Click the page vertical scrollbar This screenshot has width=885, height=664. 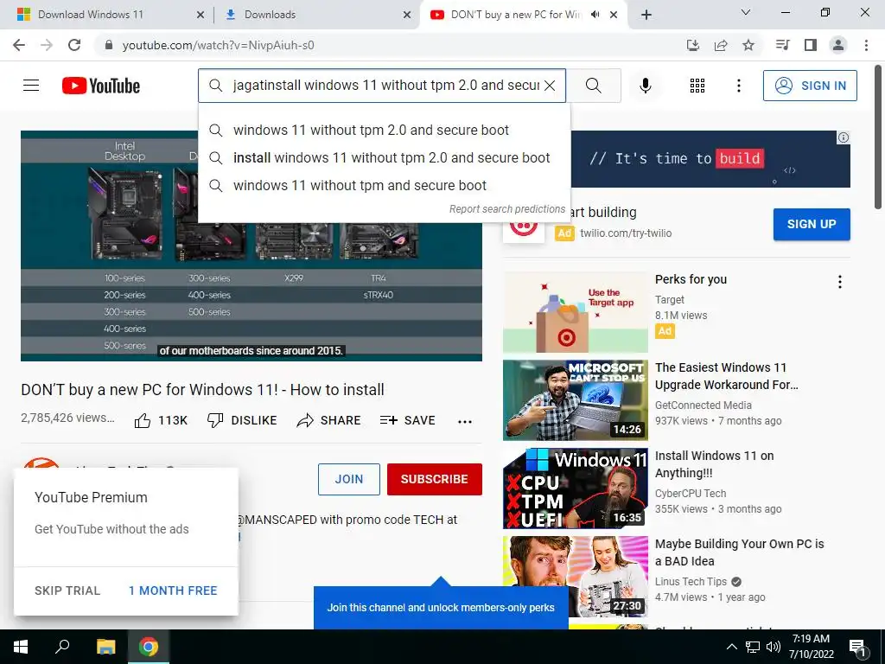(x=878, y=137)
